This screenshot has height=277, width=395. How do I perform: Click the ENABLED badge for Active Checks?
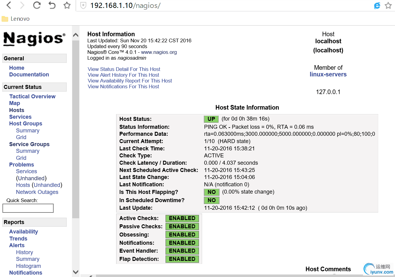pos(182,218)
